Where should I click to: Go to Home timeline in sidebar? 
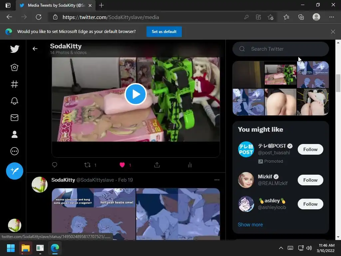coord(14,67)
